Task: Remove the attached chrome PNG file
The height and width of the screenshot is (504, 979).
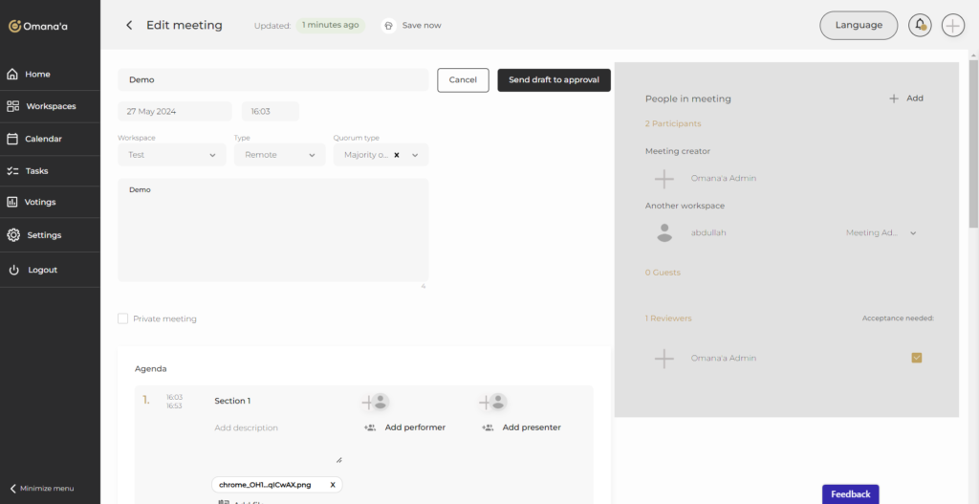Action: point(333,485)
